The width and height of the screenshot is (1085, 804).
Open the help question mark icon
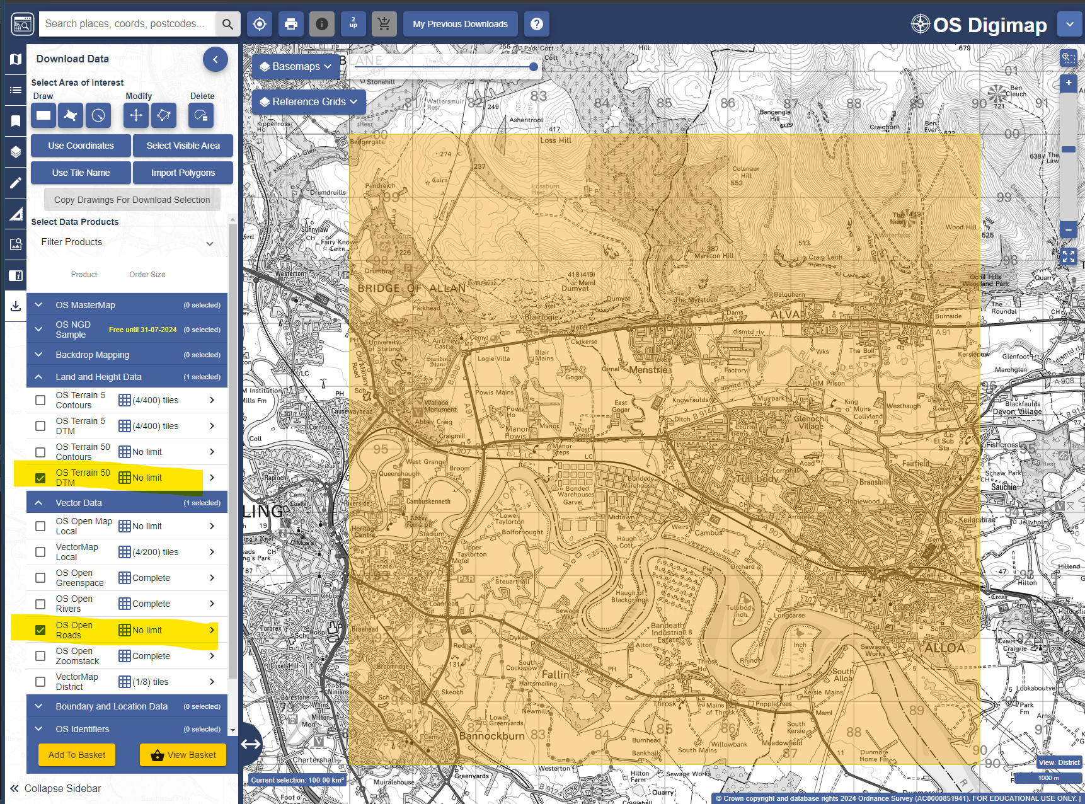tap(537, 24)
